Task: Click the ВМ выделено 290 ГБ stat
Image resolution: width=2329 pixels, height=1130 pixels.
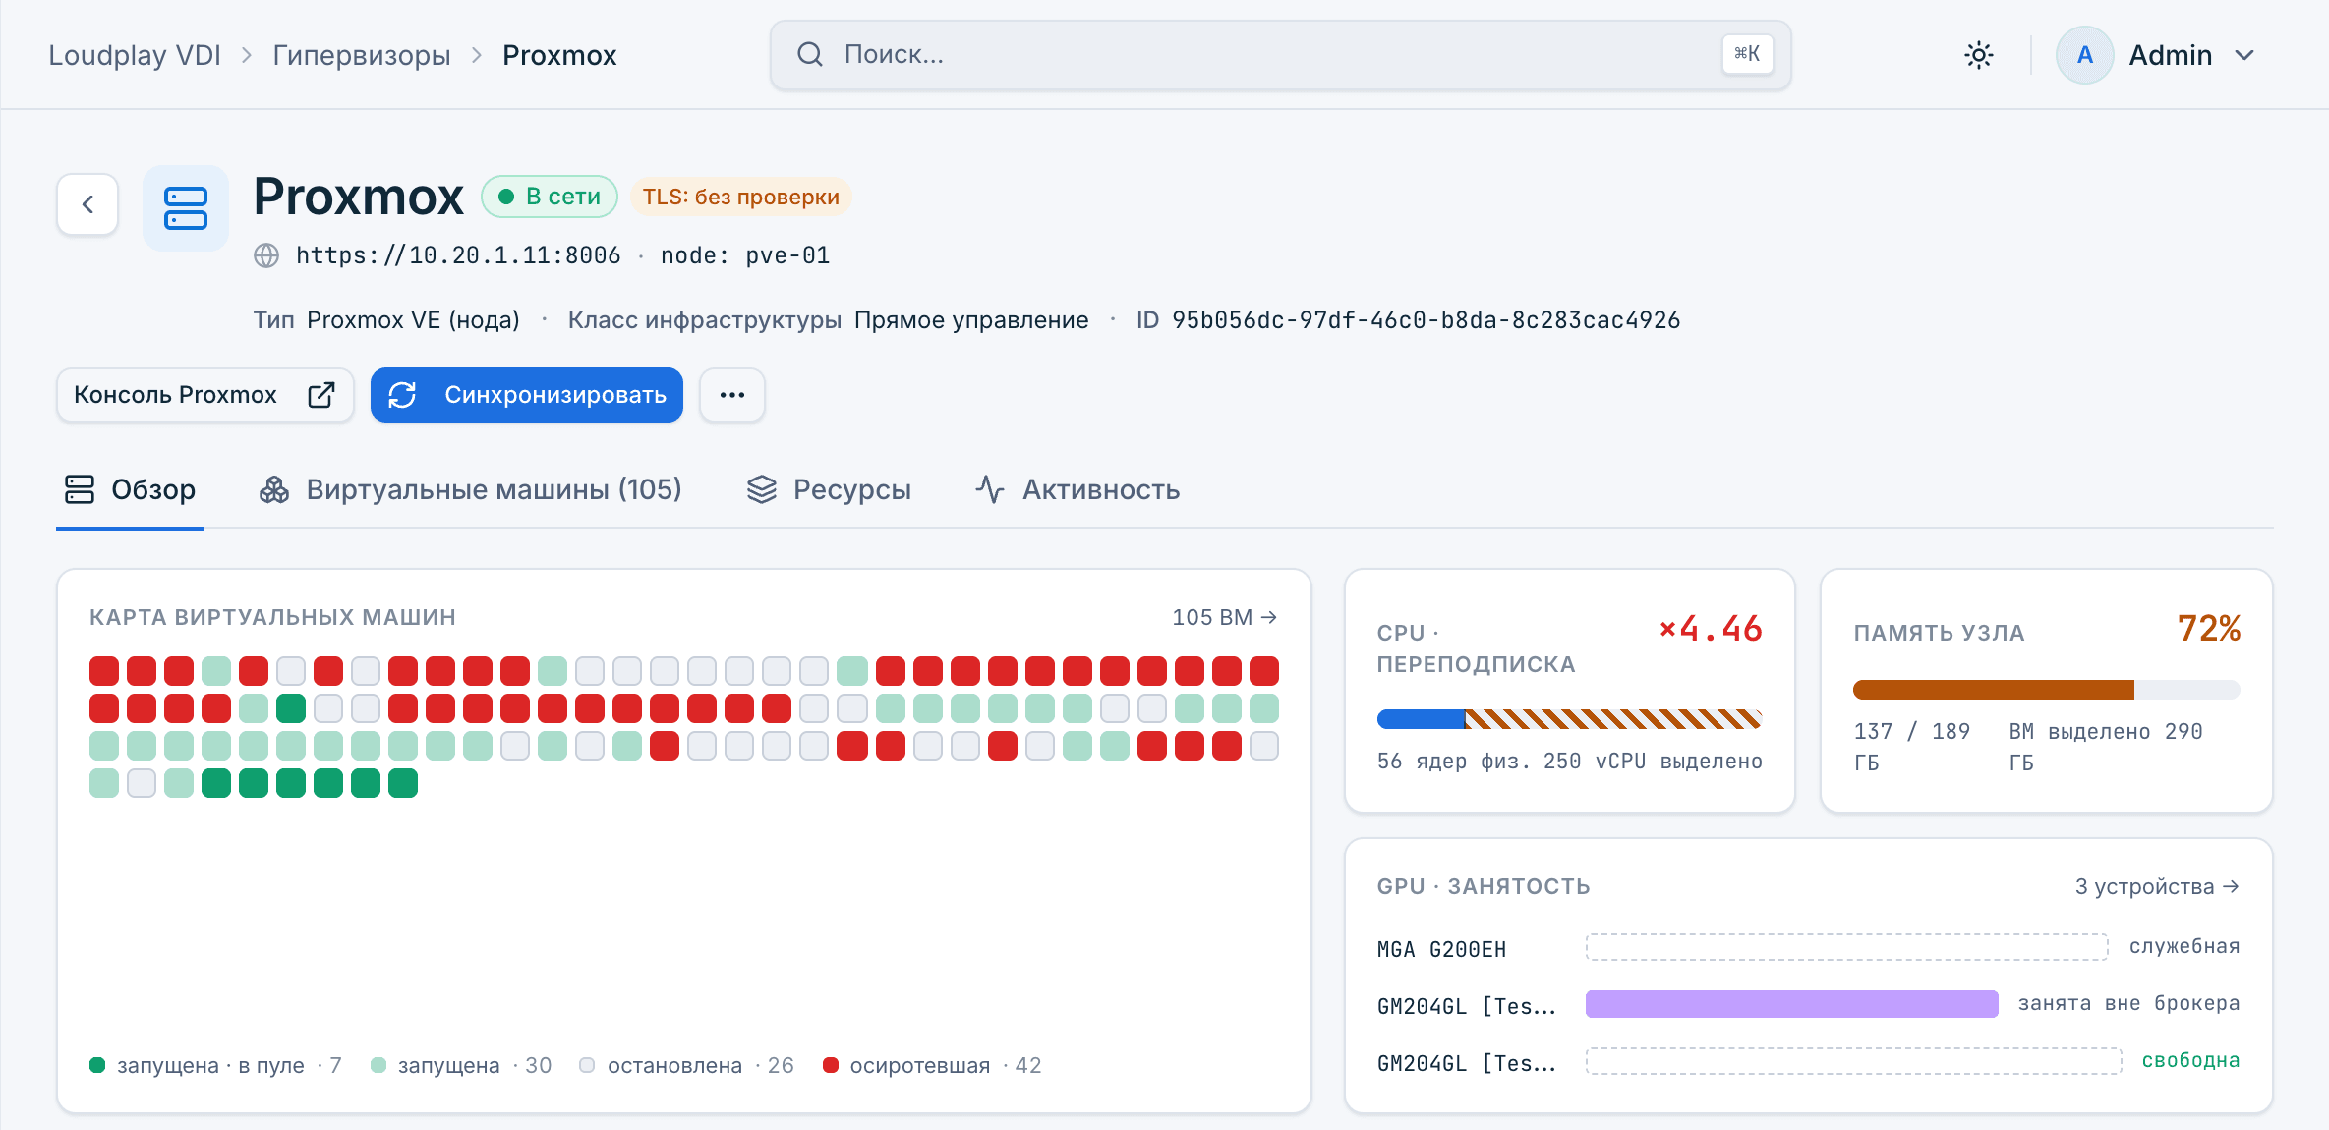Action: tap(2106, 747)
